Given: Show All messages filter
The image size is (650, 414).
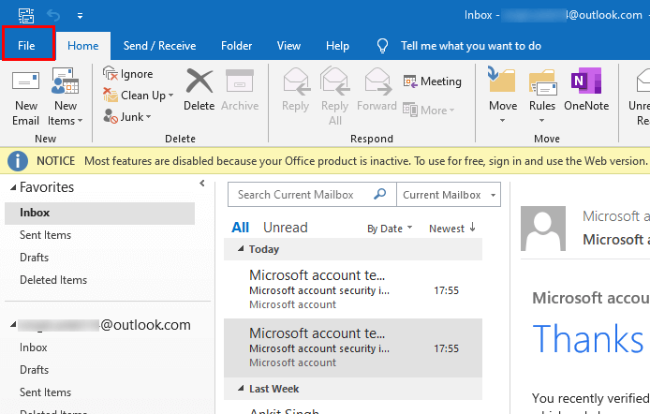Looking at the screenshot, I should pos(240,228).
